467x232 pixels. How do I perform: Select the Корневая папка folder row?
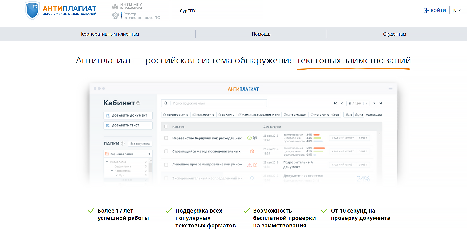point(128,154)
